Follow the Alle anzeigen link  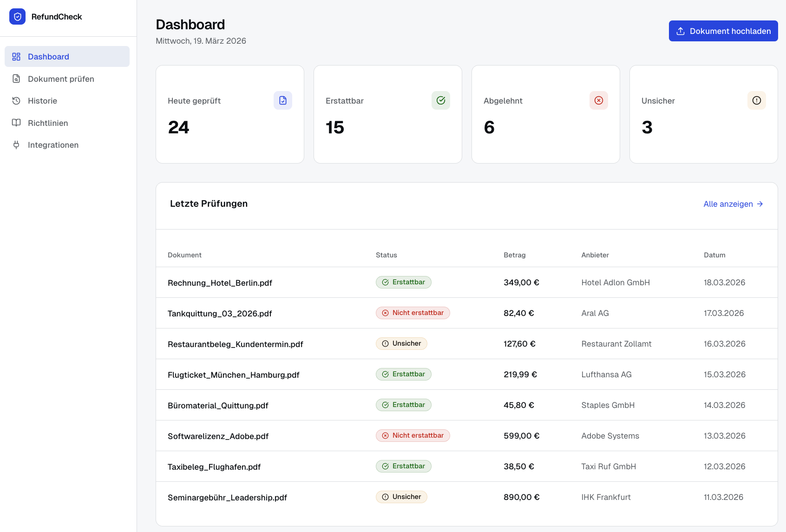(733, 204)
